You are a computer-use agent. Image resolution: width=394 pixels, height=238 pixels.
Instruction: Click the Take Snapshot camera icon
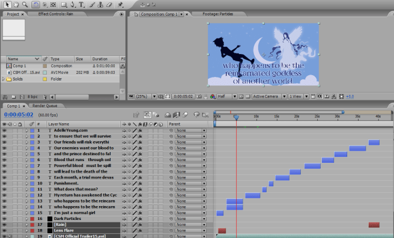(199, 97)
